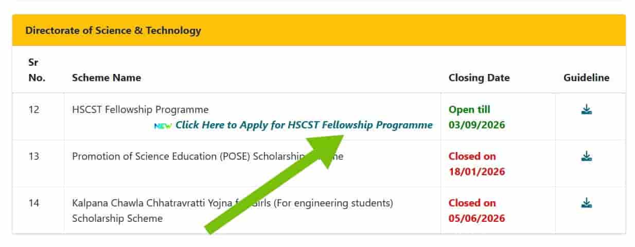Viewport: 635px width, 247px height.
Task: Open the Click Here to Apply HSCST link
Action: pos(304,125)
